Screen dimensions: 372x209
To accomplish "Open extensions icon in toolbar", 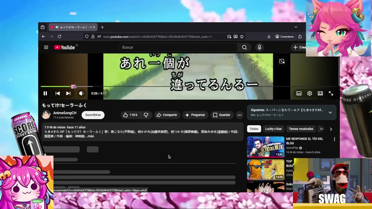I will 300,37.
